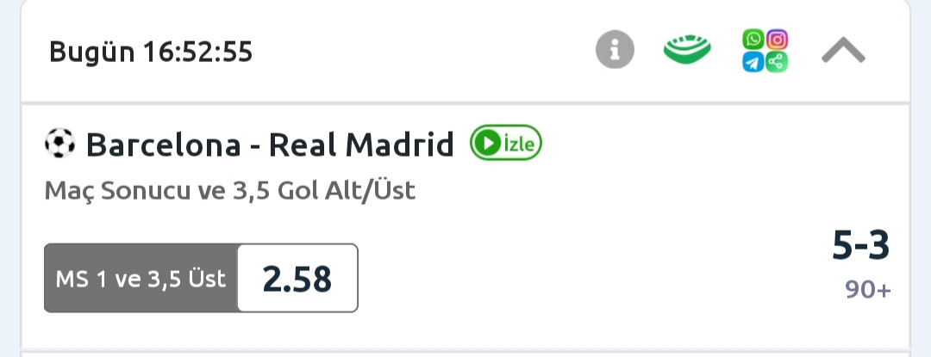Collapse the bet slip with chevron up

842,52
